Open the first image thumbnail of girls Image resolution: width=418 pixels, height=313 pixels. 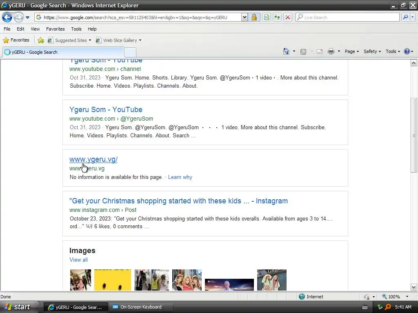[x=80, y=280]
